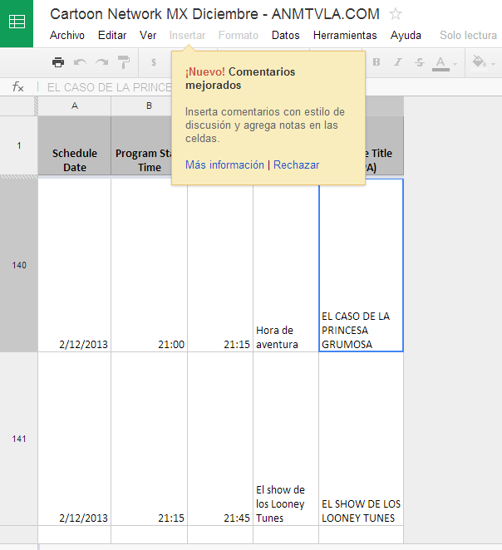Click the print icon in toolbar

[x=58, y=62]
